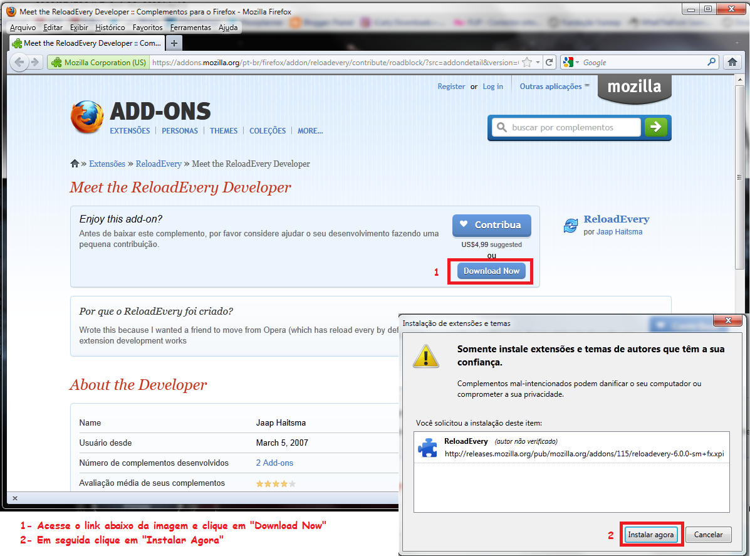Close the Instalação de extensões e temas dialog

(728, 320)
